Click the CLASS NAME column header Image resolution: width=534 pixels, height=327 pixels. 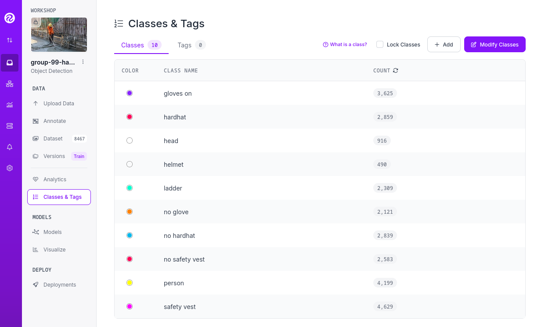click(x=181, y=70)
